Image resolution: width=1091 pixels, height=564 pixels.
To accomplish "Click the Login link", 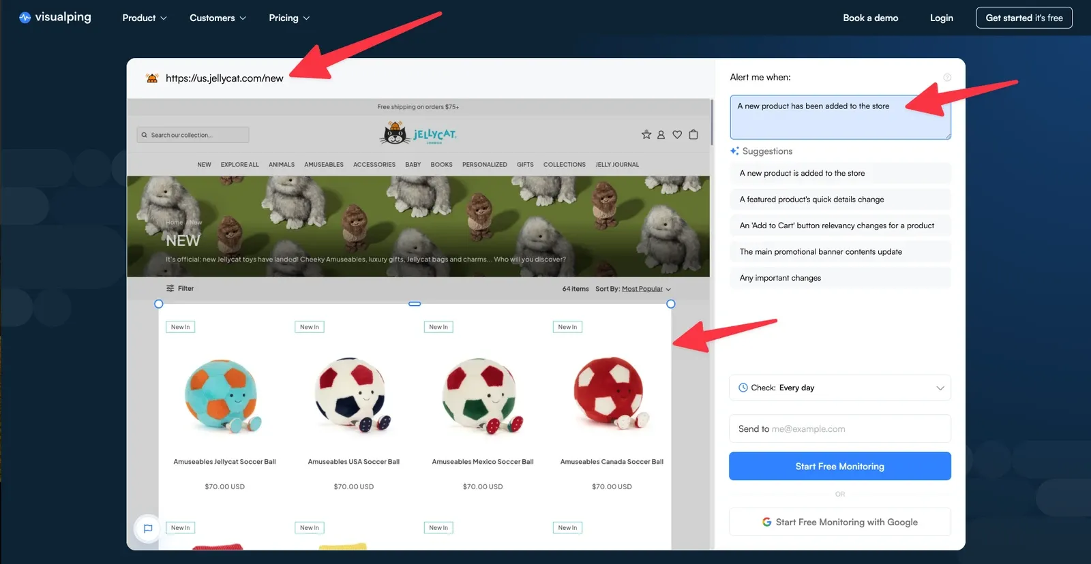I will pos(941,18).
